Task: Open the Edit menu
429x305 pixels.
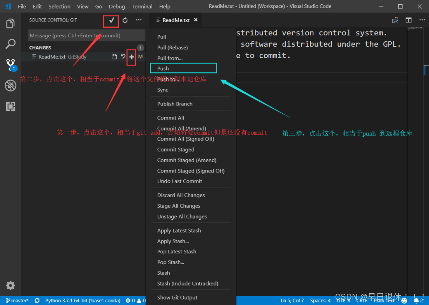Action: pyautogui.click(x=37, y=6)
